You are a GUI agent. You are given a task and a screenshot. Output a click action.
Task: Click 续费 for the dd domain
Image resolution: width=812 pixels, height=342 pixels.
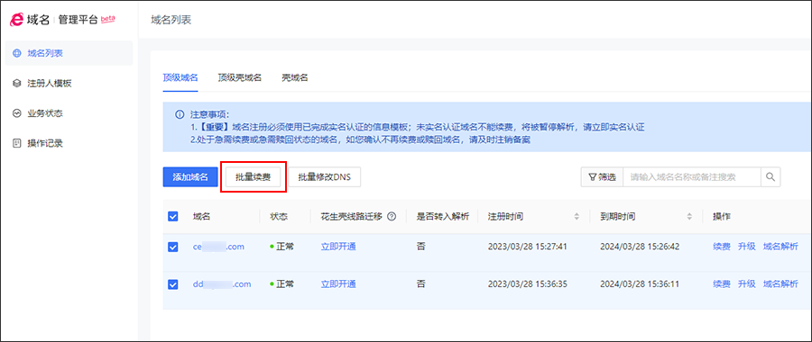click(722, 283)
